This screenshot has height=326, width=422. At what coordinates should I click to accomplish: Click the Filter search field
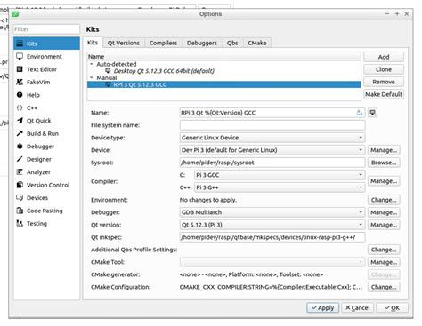(46, 29)
